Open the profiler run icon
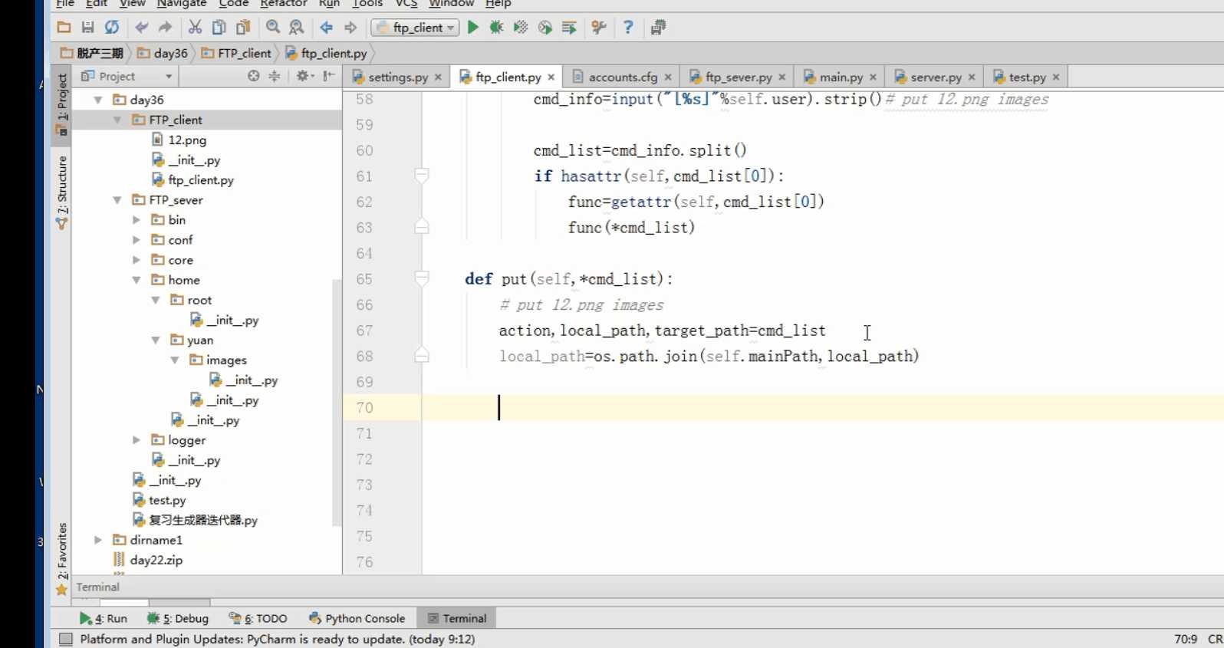The width and height of the screenshot is (1224, 648). [545, 28]
